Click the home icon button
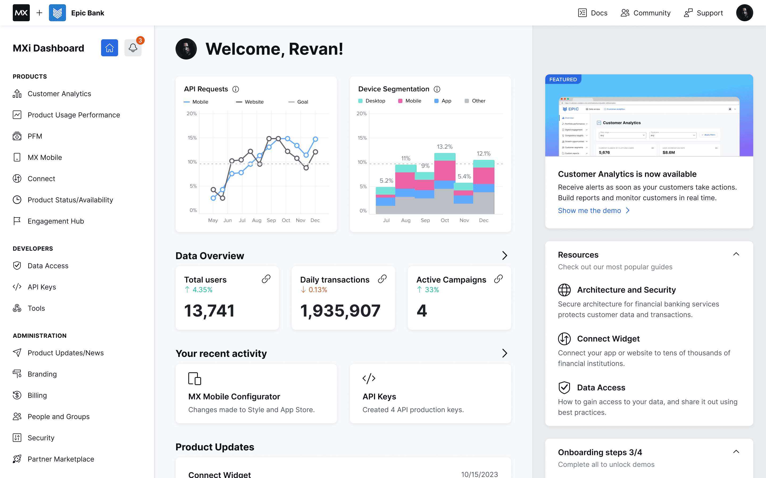 point(109,48)
